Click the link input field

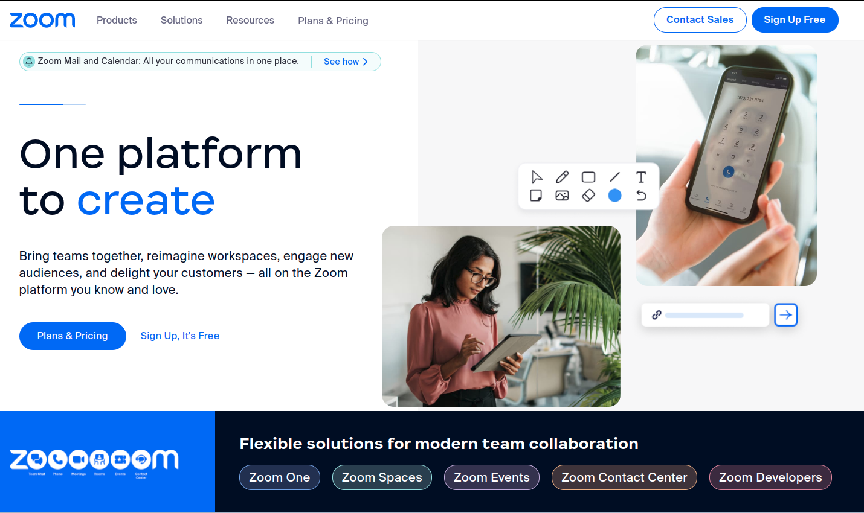(705, 315)
